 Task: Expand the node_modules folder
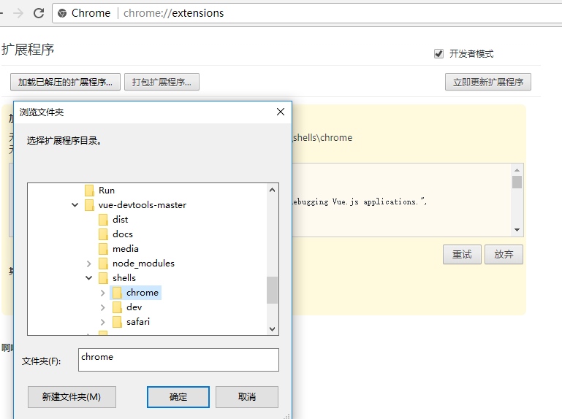[89, 264]
